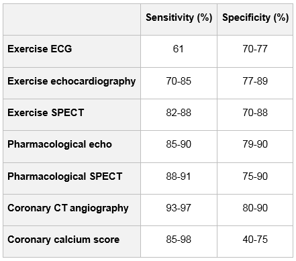Select the Exercise SPECT row label
The height and width of the screenshot is (261, 296).
click(46, 113)
